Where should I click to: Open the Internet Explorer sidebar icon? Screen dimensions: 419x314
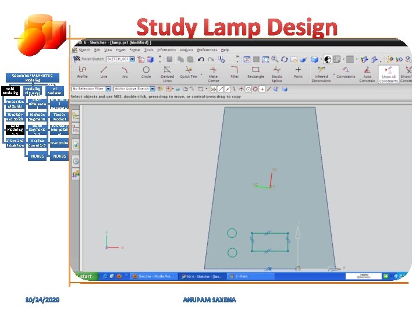click(x=76, y=145)
